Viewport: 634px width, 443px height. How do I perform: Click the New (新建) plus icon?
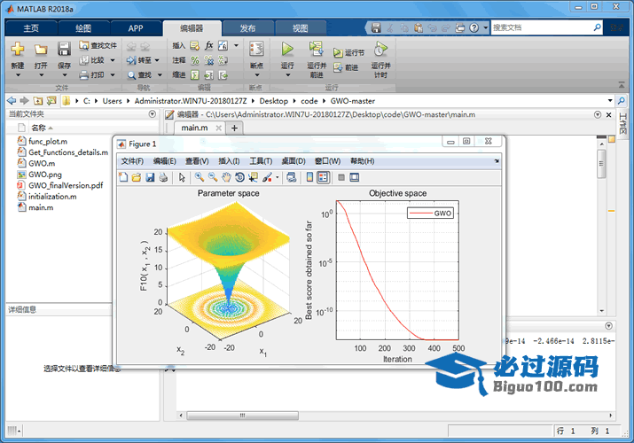[x=18, y=49]
